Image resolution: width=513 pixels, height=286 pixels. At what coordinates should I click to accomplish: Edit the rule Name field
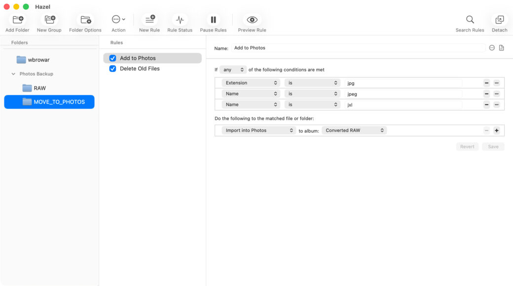(358, 48)
